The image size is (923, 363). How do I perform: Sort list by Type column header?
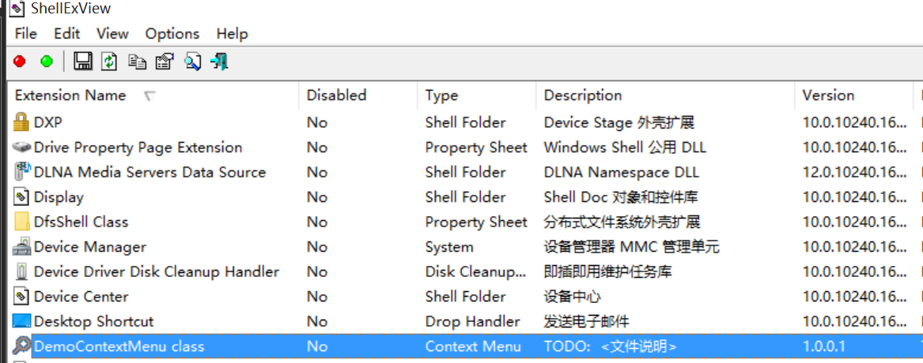click(x=441, y=95)
